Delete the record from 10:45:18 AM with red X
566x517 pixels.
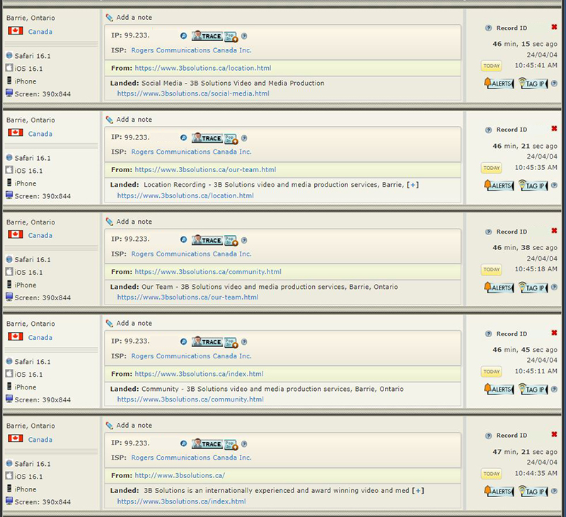coord(554,231)
